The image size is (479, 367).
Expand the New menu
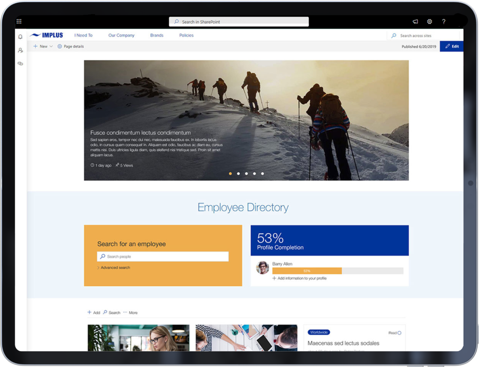click(x=43, y=46)
